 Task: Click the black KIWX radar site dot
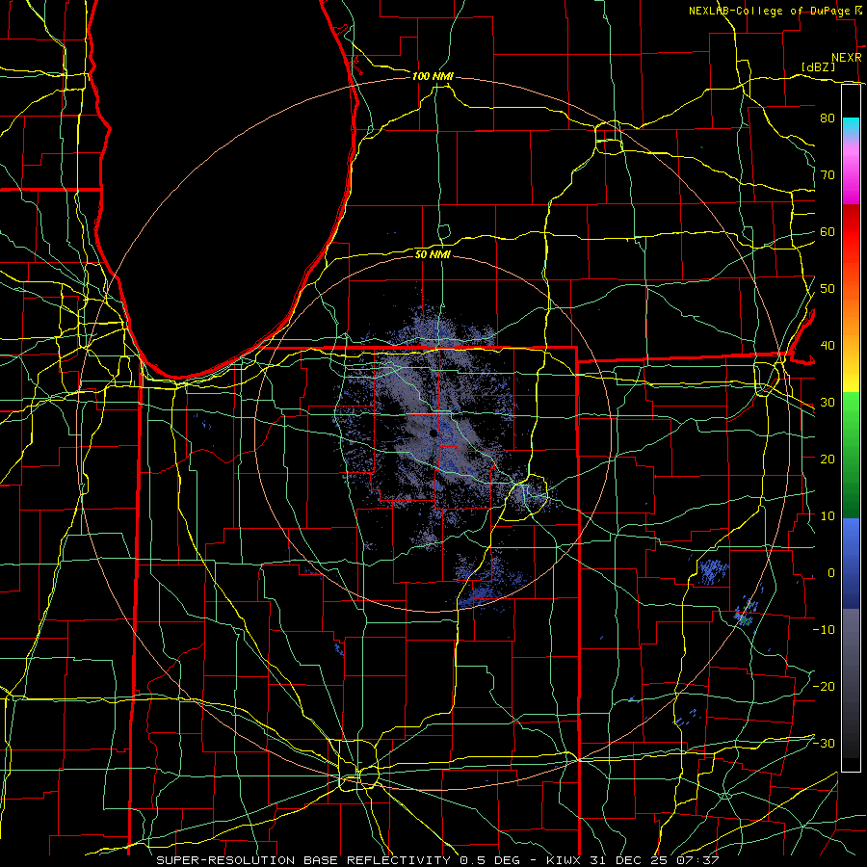433,434
